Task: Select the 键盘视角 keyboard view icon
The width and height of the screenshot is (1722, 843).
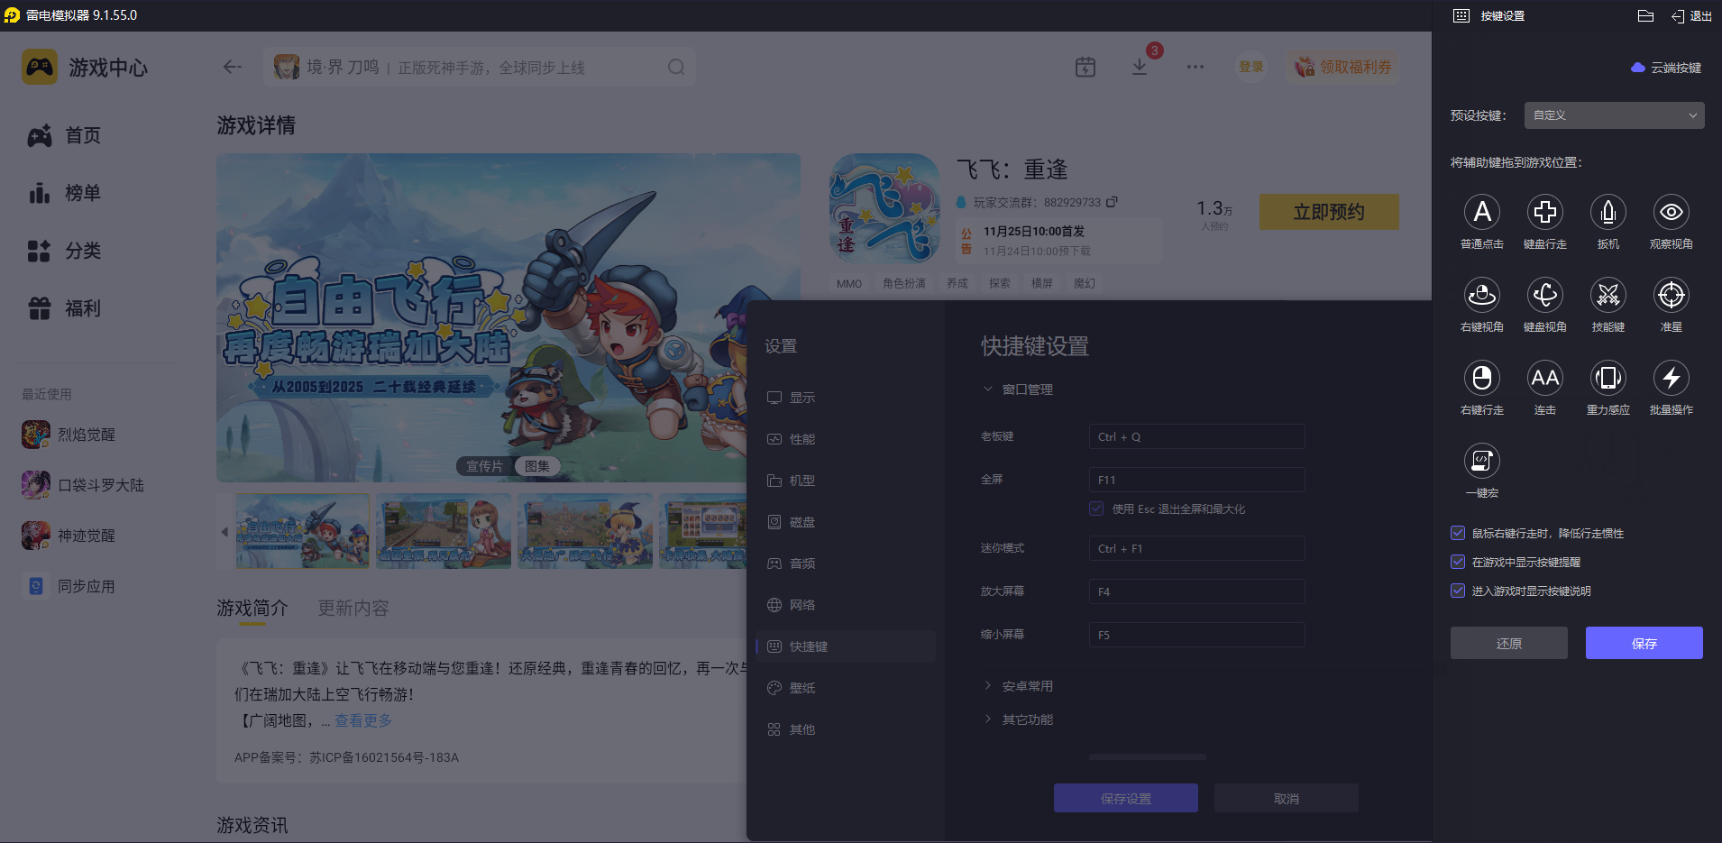Action: click(1544, 295)
